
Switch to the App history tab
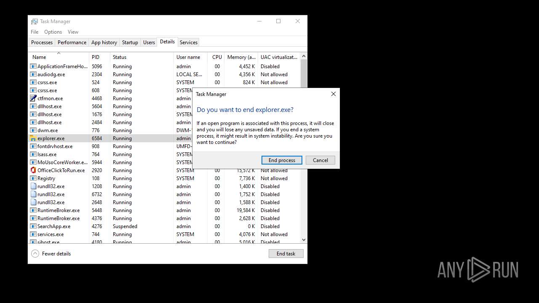pos(104,43)
